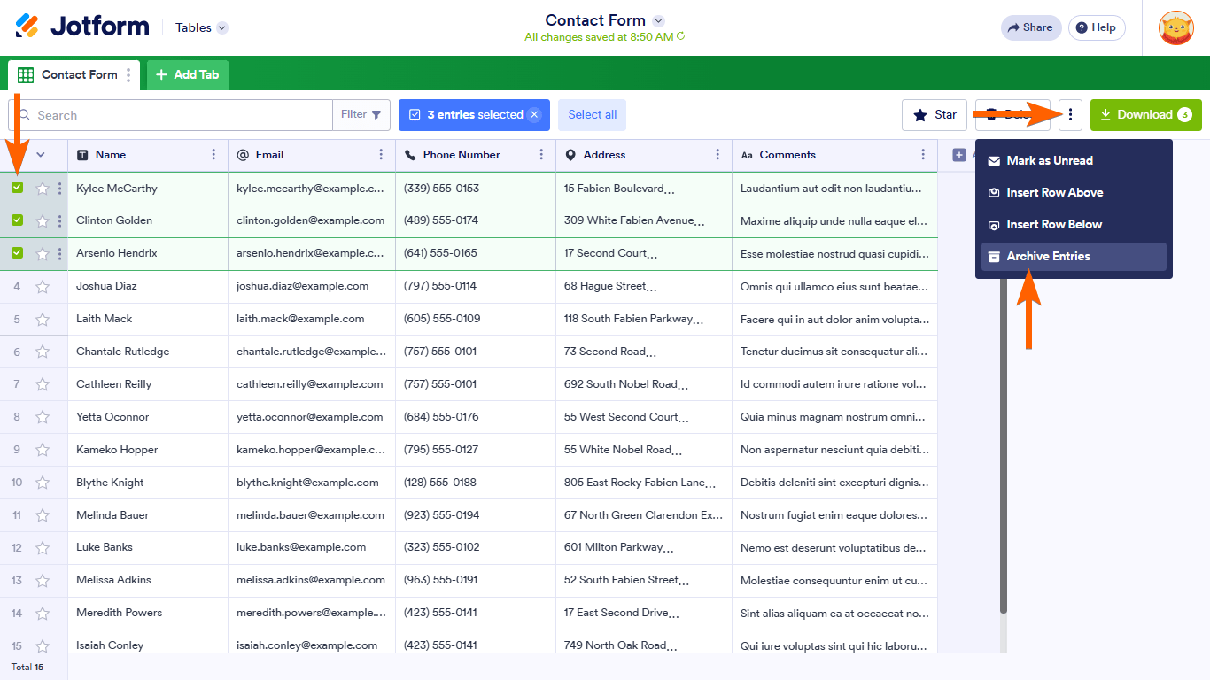Click the add column plus icon
1210x680 pixels.
[x=958, y=154]
